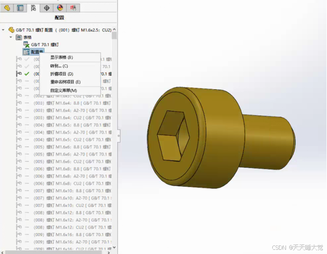Open 自定义菜单(M) from context menu
This screenshot has height=254, width=327.
(x=64, y=90)
